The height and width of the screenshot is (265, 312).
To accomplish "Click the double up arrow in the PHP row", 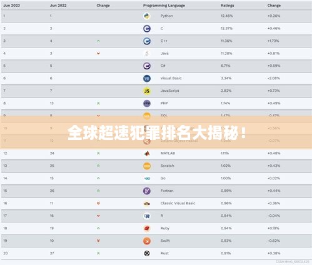I will tap(98, 103).
